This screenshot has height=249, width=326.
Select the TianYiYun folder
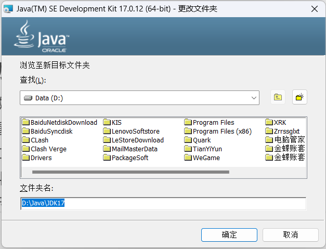203,149
